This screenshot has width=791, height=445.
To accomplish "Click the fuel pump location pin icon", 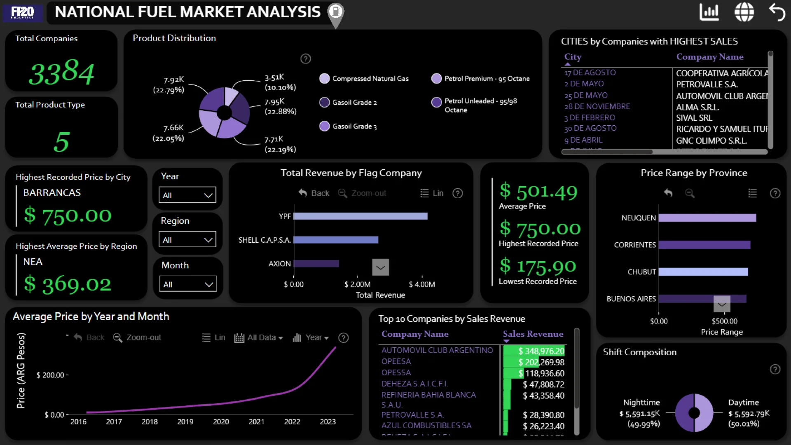I will (336, 15).
